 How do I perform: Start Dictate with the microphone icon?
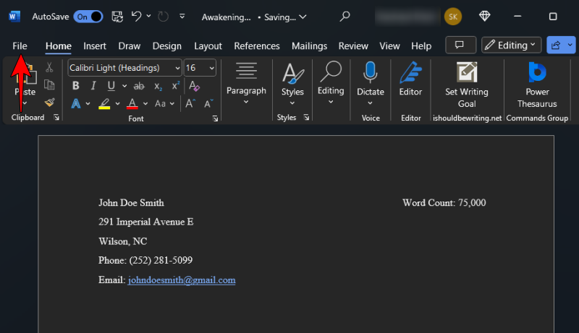[370, 73]
